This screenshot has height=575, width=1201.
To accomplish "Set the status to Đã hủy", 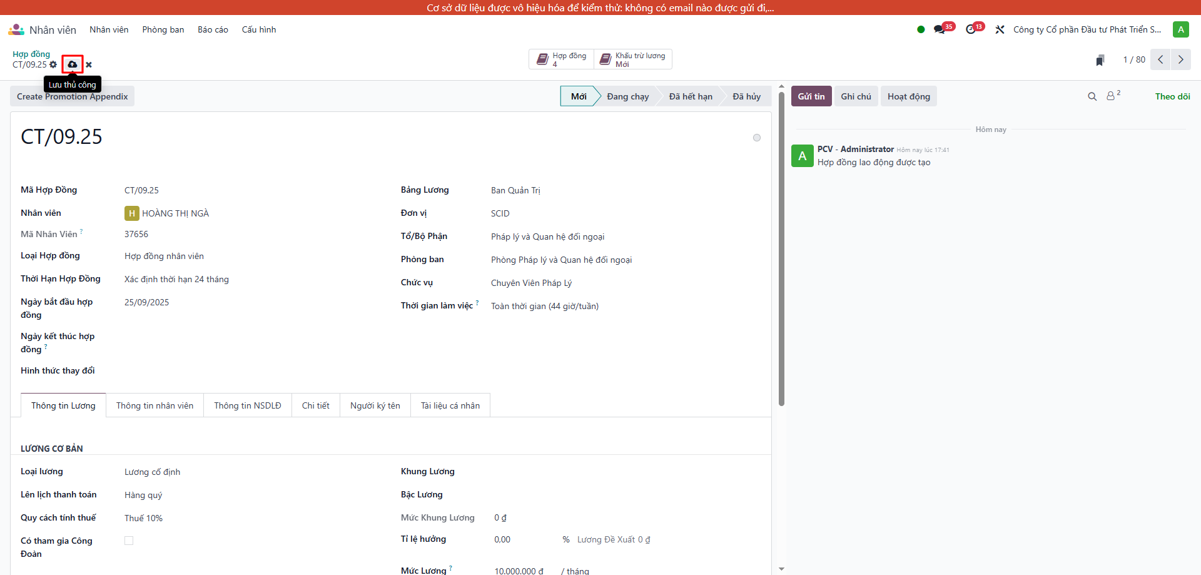I will click(x=747, y=96).
